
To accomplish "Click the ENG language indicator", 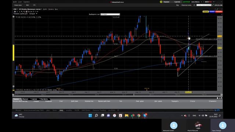I will 194,115.
